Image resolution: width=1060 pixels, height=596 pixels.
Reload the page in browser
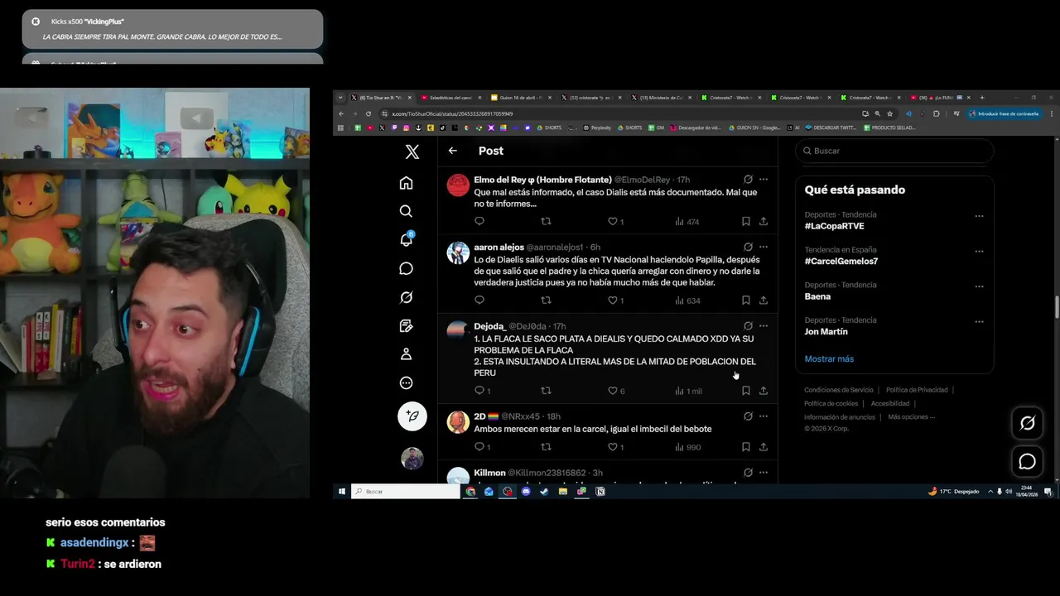[x=369, y=113]
